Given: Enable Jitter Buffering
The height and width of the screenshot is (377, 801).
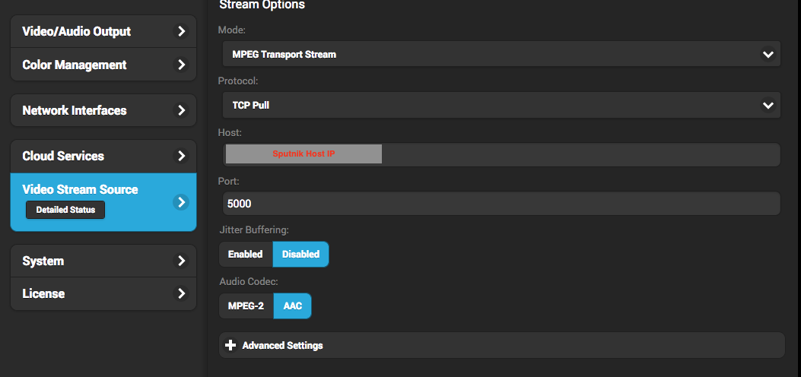Looking at the screenshot, I should pyautogui.click(x=245, y=255).
